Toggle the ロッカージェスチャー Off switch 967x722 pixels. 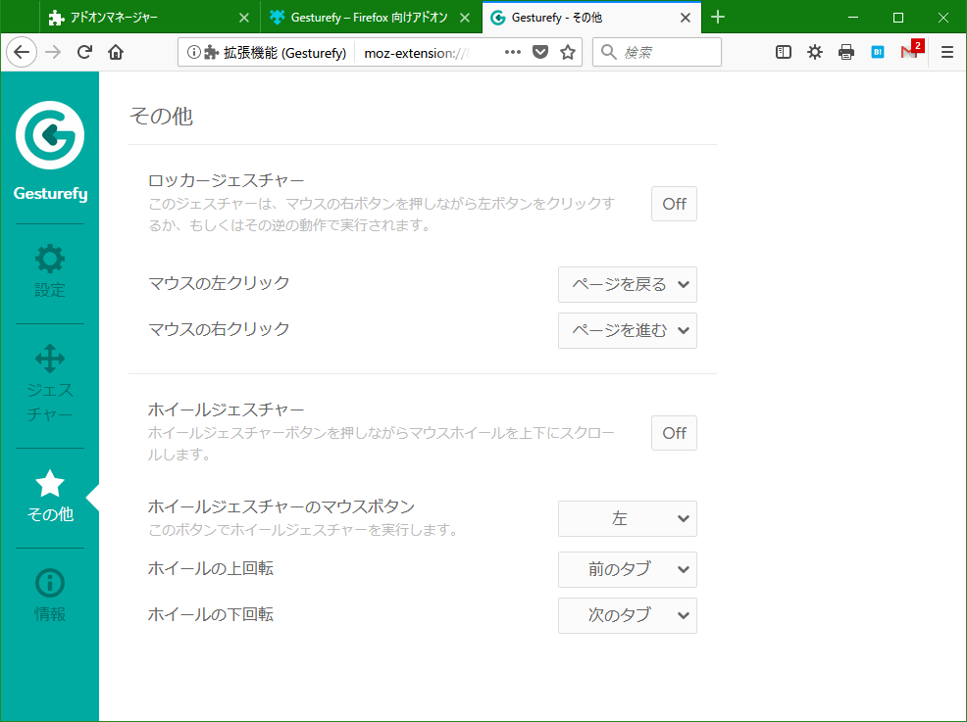pos(674,204)
